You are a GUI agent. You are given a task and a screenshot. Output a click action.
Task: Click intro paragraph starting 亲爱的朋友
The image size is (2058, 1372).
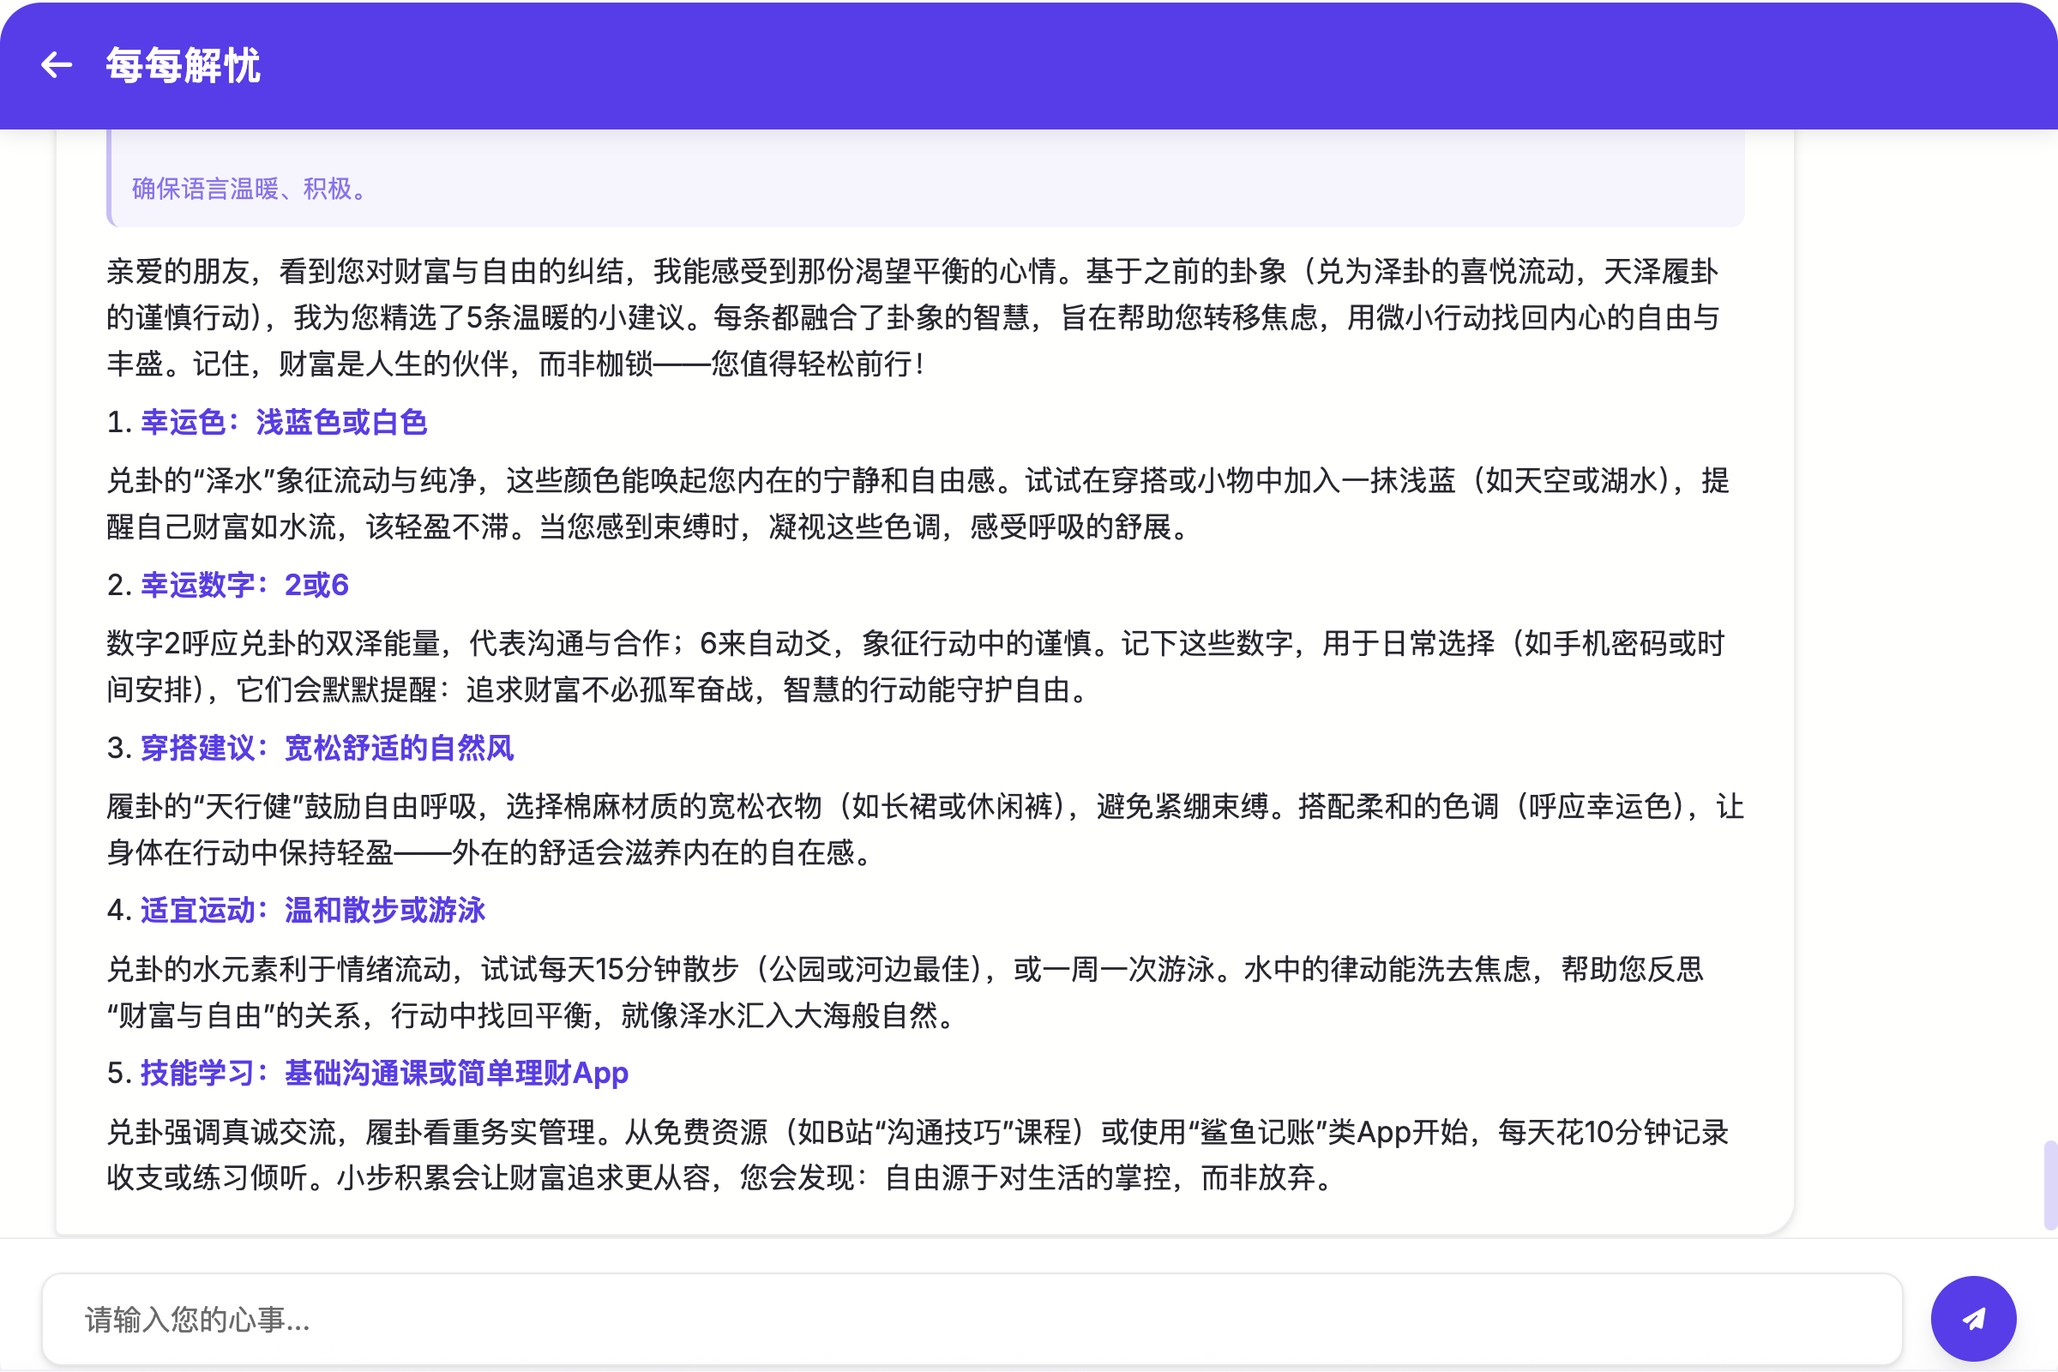click(912, 317)
